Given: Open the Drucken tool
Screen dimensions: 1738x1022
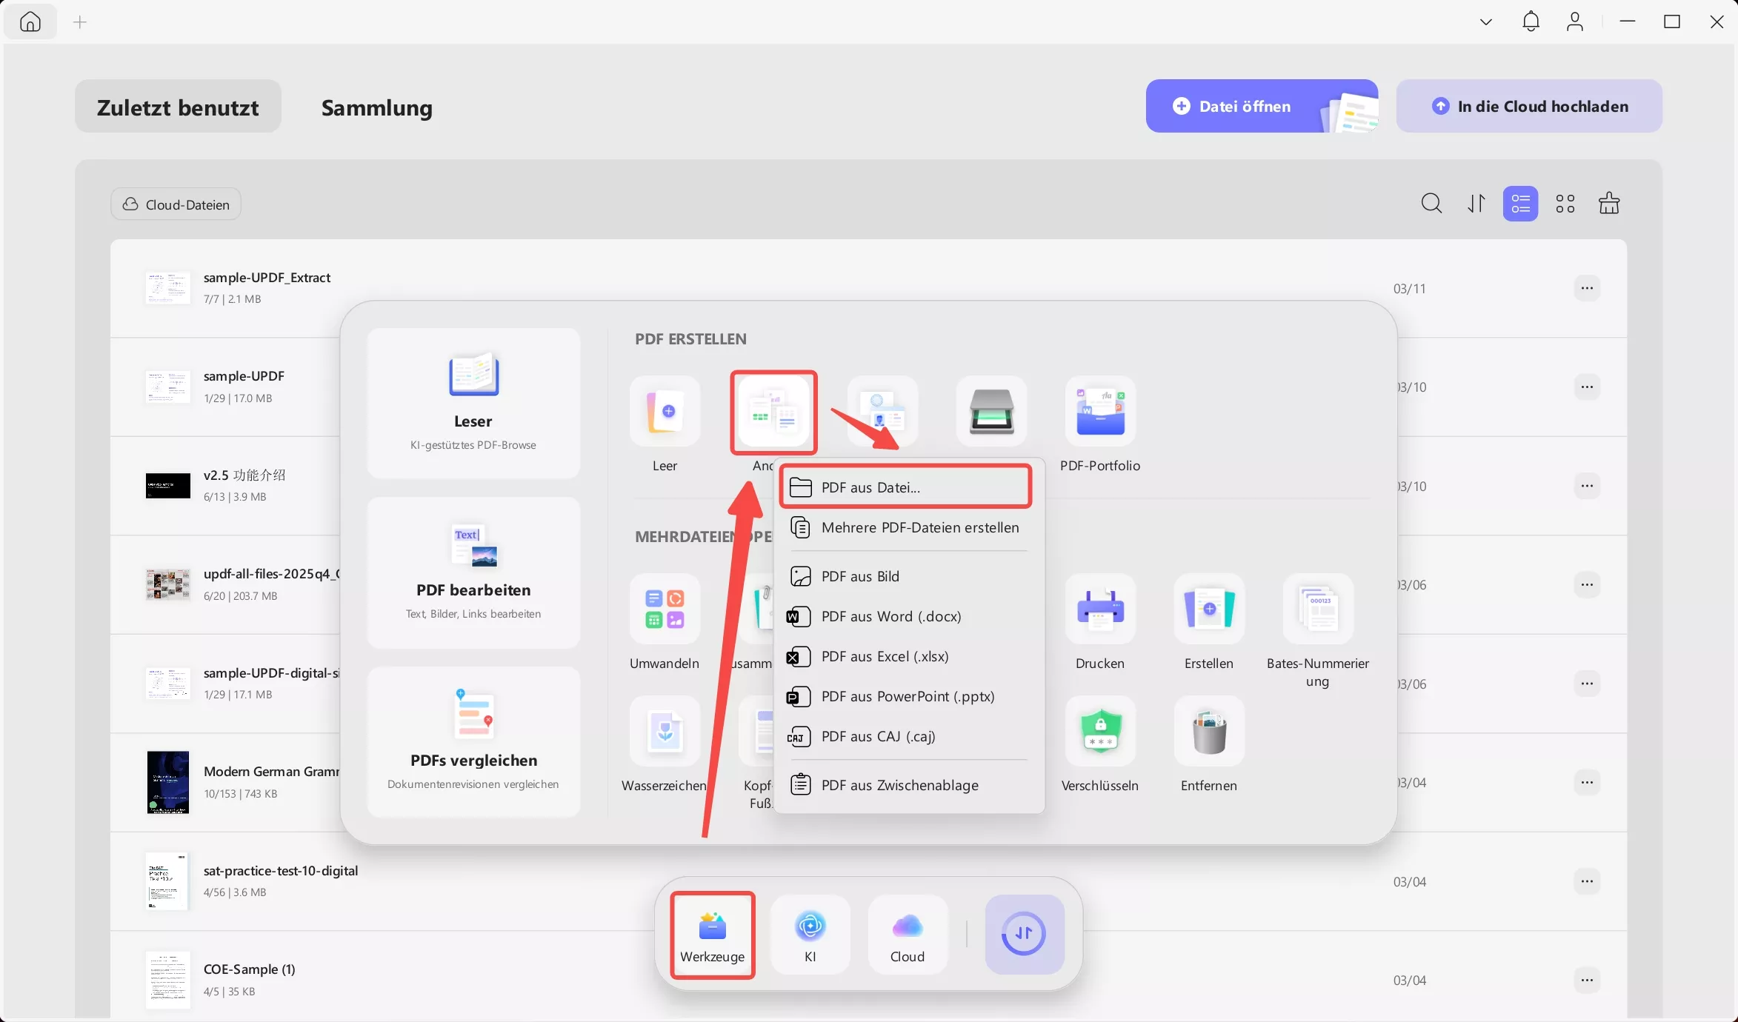Looking at the screenshot, I should [x=1099, y=609].
